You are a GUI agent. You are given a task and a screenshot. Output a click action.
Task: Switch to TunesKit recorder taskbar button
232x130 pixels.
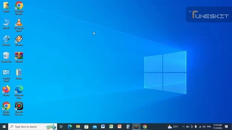tap(136, 127)
